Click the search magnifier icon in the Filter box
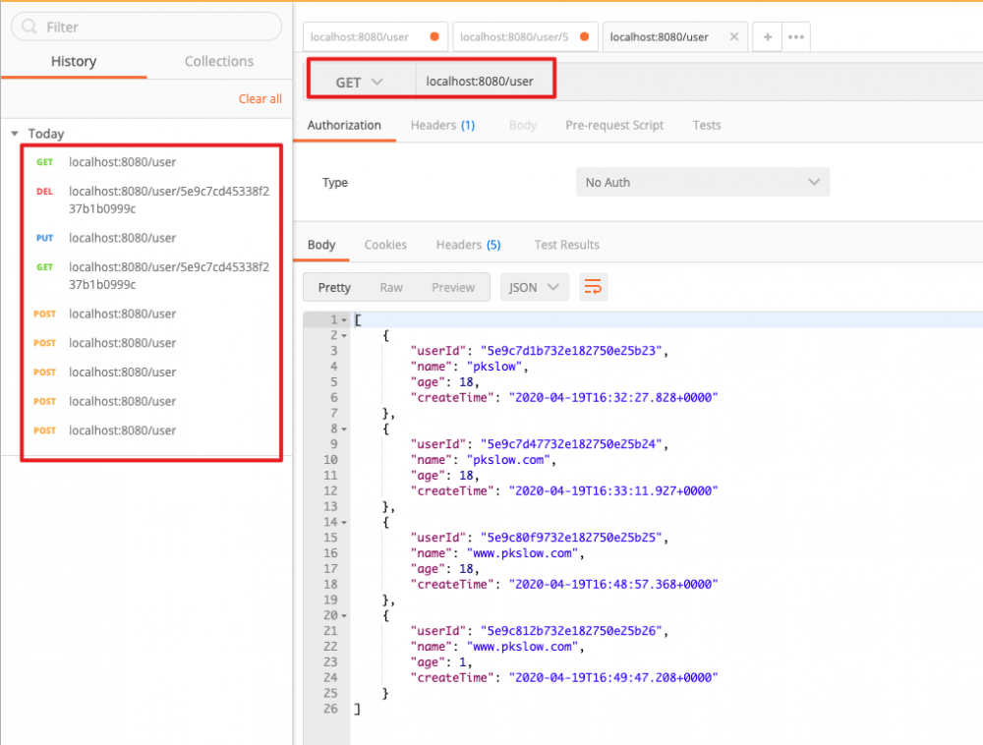This screenshot has height=745, width=983. pos(30,26)
